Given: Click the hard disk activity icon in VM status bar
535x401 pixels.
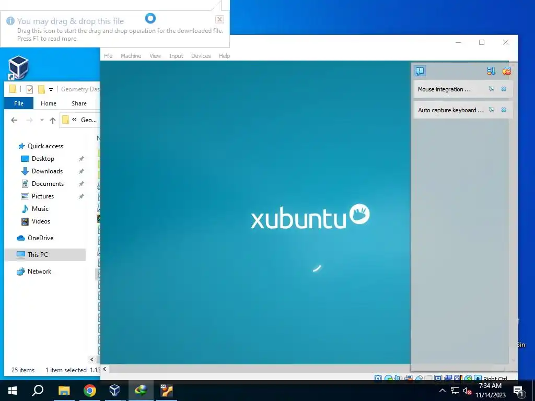Looking at the screenshot, I should click(x=378, y=378).
